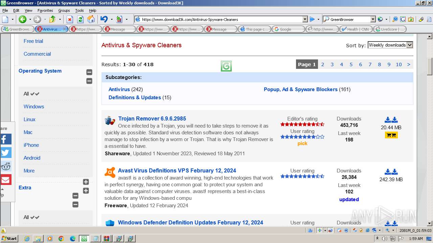Click download arrows icon for Trojan Remover
This screenshot has height=243, width=433.
[391, 120]
